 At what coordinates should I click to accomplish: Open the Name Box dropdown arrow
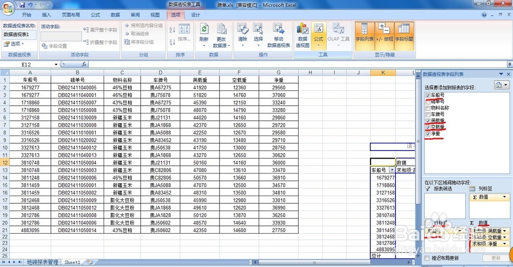[56, 64]
